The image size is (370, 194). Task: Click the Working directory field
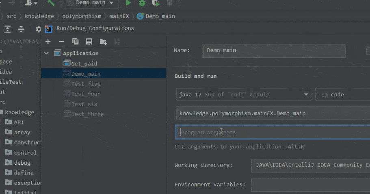[310, 165]
